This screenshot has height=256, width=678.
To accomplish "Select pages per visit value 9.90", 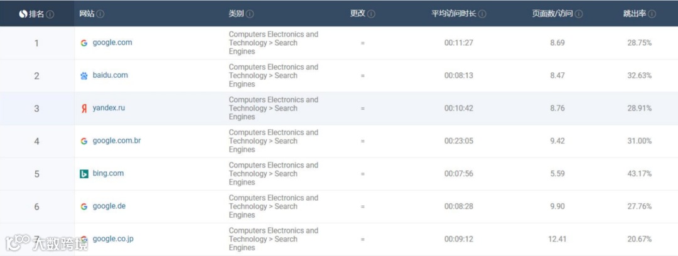I will click(x=557, y=206).
